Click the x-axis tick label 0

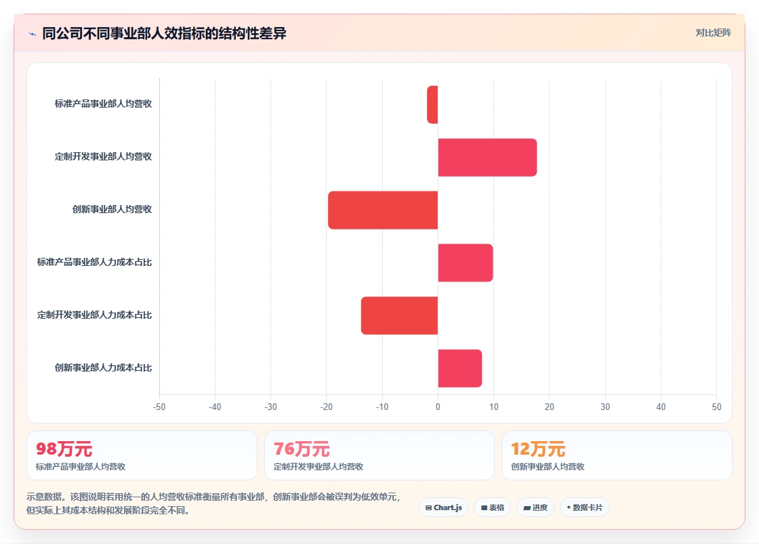(438, 407)
